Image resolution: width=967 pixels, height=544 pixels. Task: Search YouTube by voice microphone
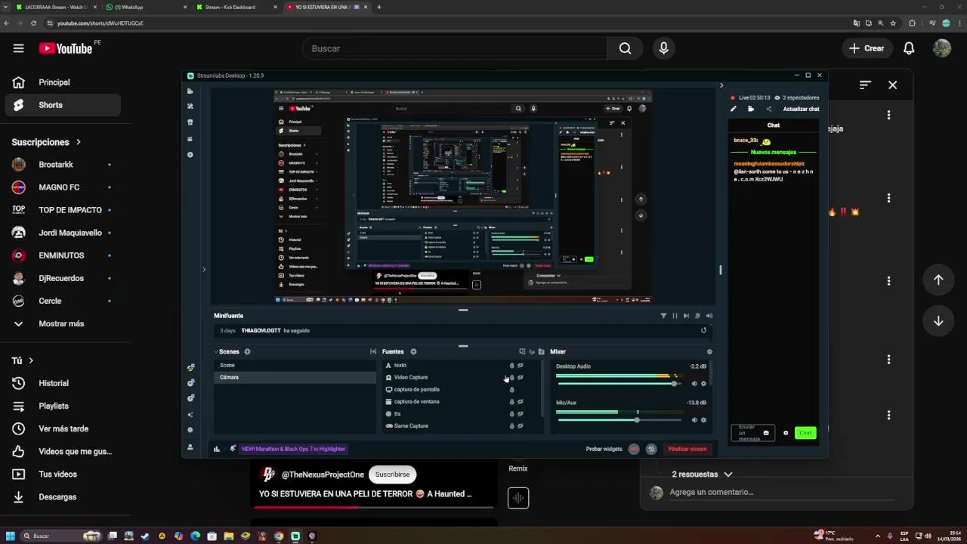(x=663, y=48)
